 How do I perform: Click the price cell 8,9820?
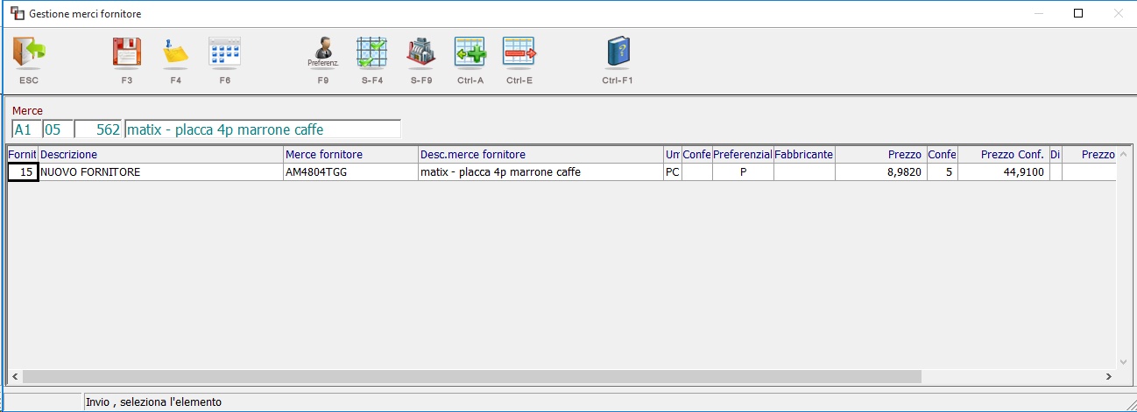[x=880, y=172]
